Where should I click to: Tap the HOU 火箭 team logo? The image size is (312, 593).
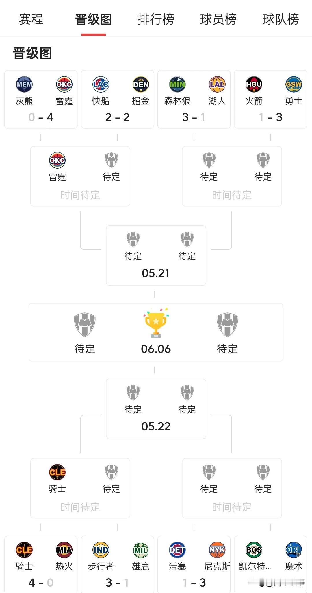coord(254,84)
